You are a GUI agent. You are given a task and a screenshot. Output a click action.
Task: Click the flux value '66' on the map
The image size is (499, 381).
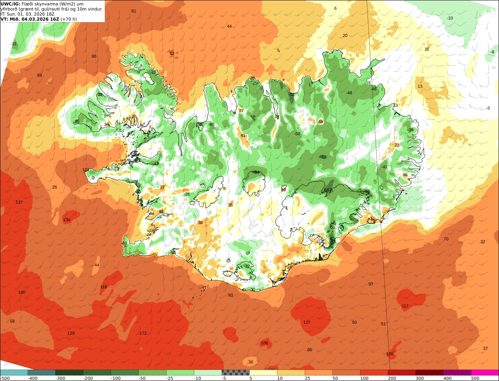tap(310, 349)
